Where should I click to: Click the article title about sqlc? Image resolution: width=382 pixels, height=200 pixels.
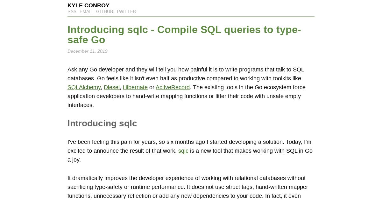[x=184, y=35]
